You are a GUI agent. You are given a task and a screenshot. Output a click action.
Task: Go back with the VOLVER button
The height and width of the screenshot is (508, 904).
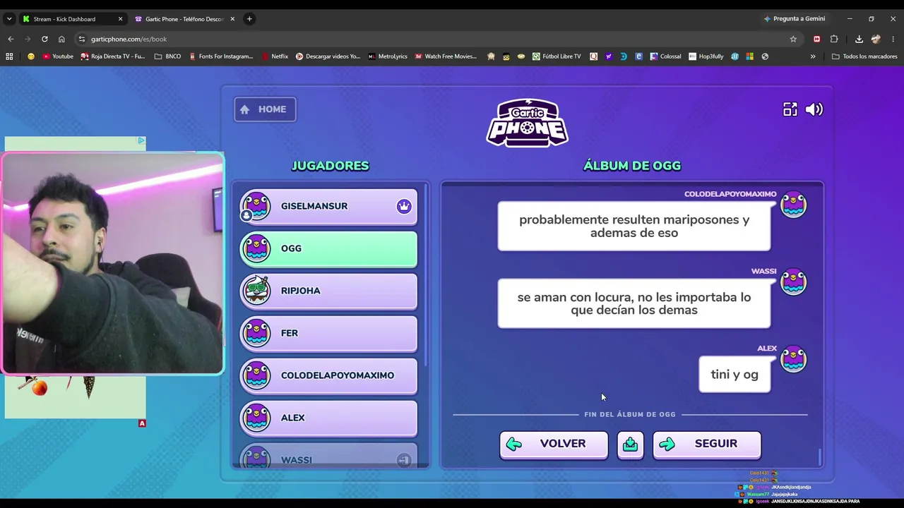[554, 445]
